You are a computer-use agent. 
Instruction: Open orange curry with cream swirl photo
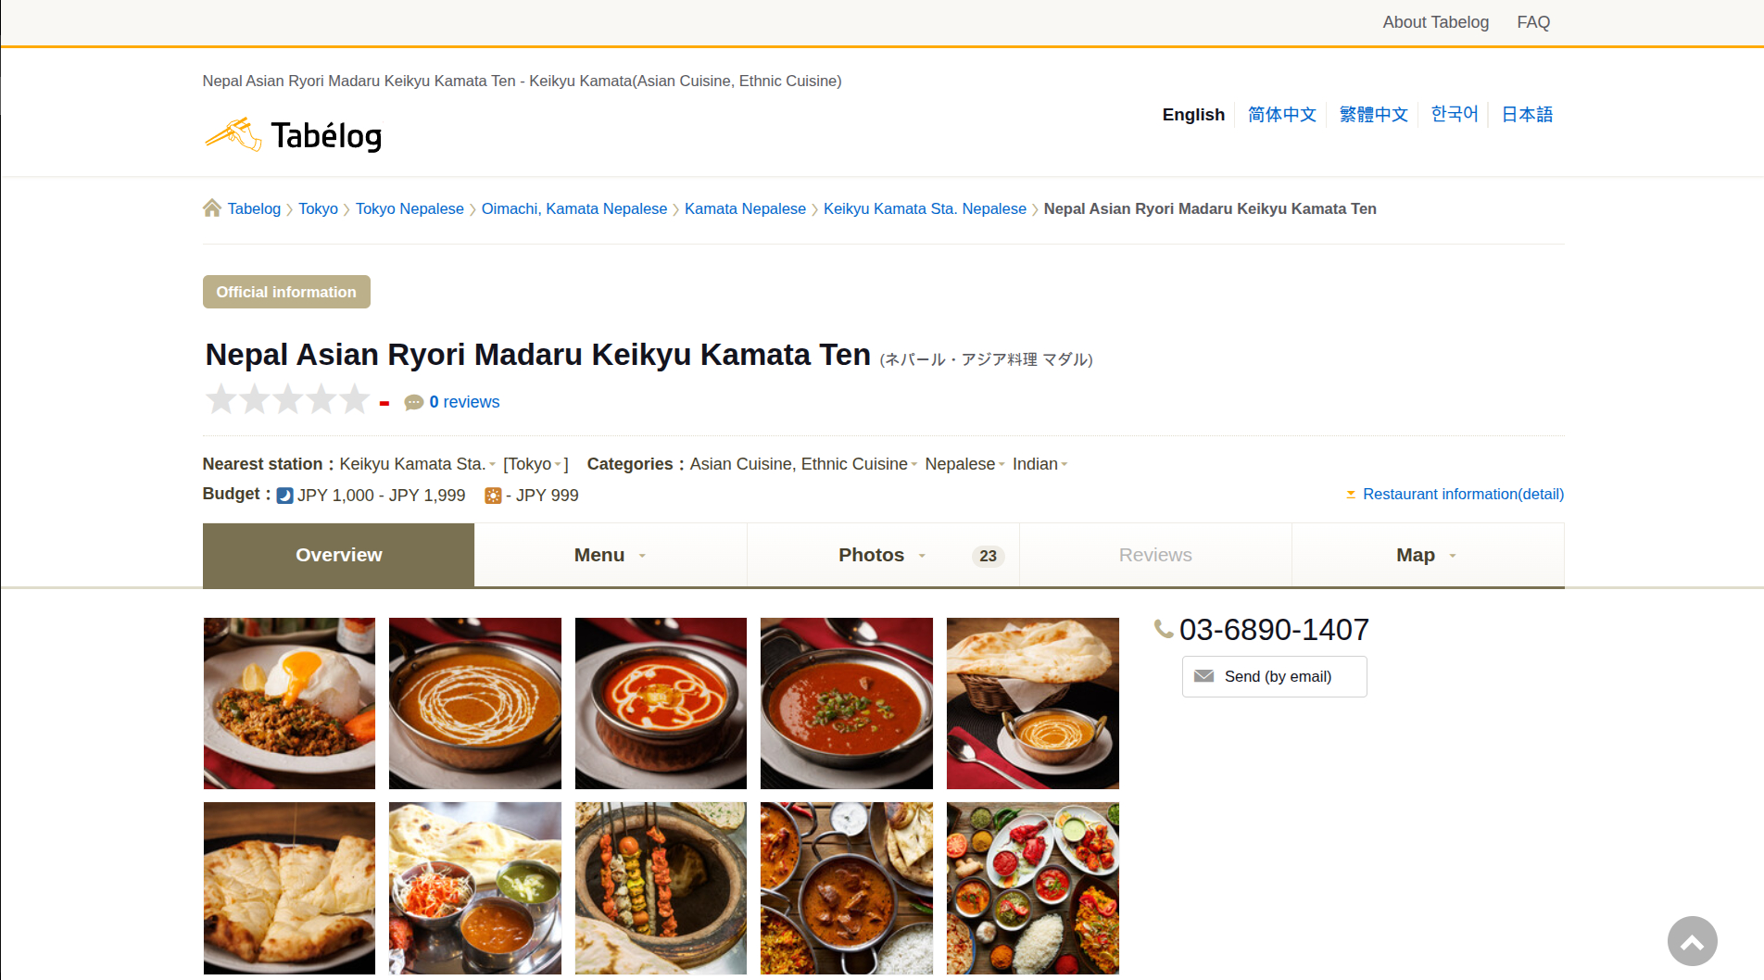[475, 703]
